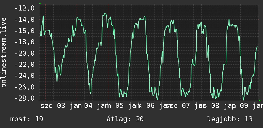Select the 'átlag: 20' average value
The image size is (263, 128).
pyautogui.click(x=125, y=119)
